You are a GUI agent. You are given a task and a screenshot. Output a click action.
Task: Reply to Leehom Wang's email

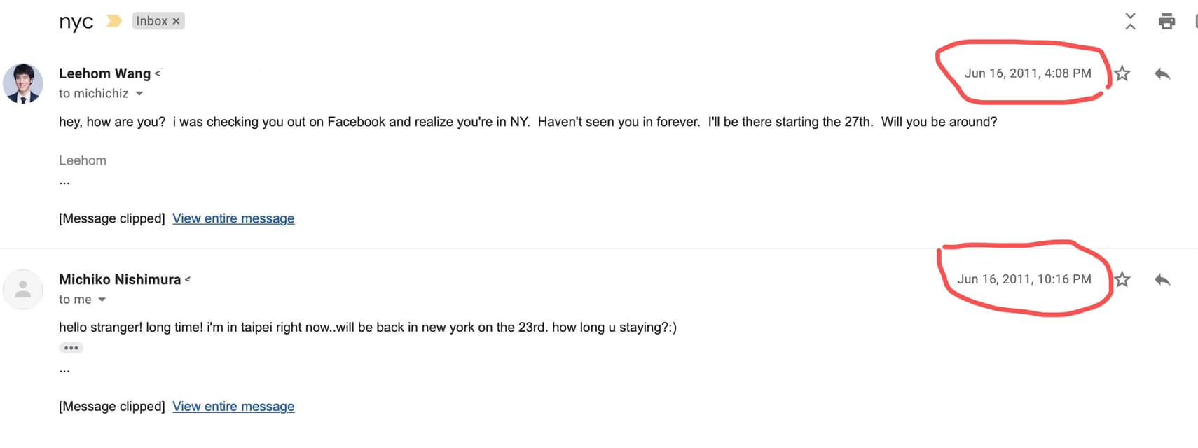(1162, 73)
